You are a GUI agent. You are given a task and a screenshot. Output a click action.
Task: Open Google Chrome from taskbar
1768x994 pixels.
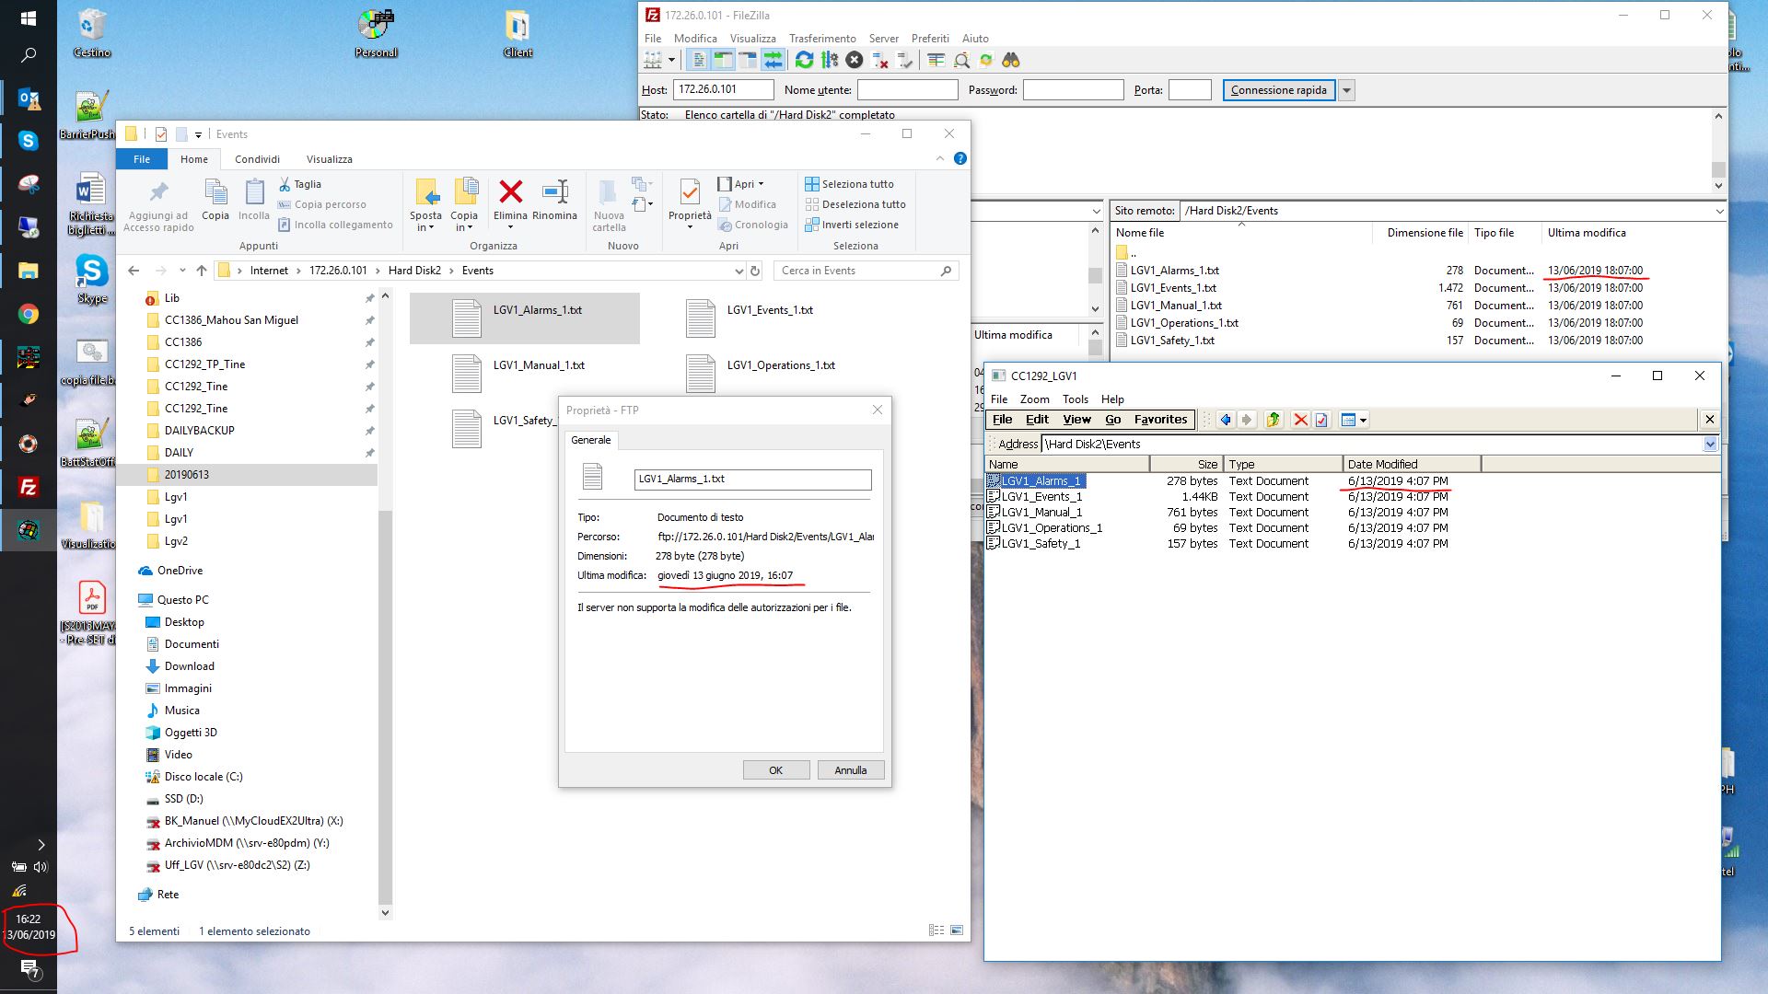tap(28, 314)
